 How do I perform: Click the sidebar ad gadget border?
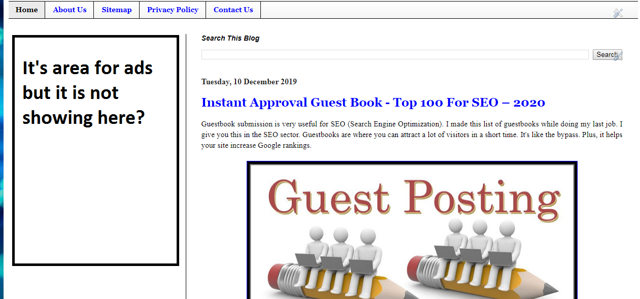[x=95, y=36]
